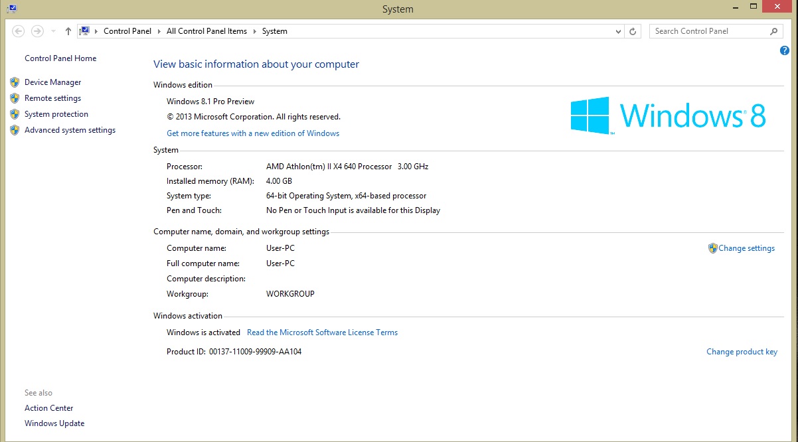Image resolution: width=798 pixels, height=442 pixels.
Task: Read the Microsoft Software License Terms
Action: pyautogui.click(x=322, y=332)
